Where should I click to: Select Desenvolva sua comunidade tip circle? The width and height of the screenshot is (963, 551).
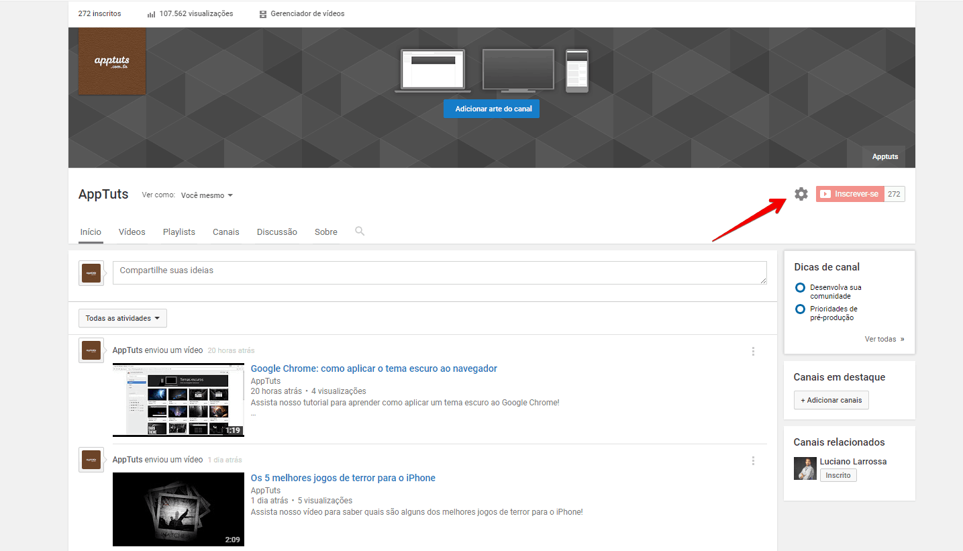pos(800,287)
